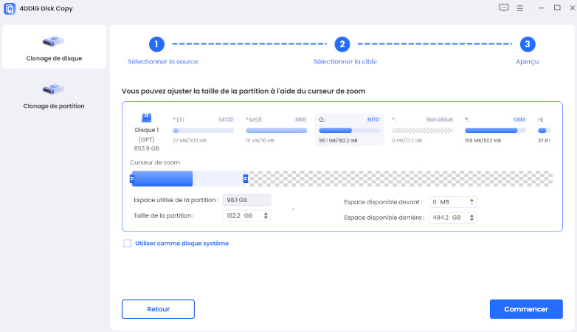Click the 953.9 GB disk size text
The height and width of the screenshot is (332, 577).
pyautogui.click(x=146, y=148)
